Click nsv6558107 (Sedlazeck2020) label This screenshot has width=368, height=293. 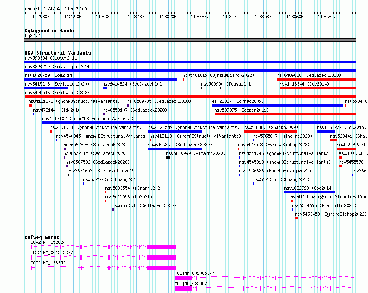(135, 110)
